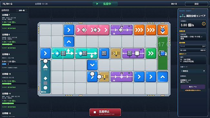Click the 最大レベル upgrade button
Image resolution: width=210 pixels, height=118 pixels.
tap(193, 87)
